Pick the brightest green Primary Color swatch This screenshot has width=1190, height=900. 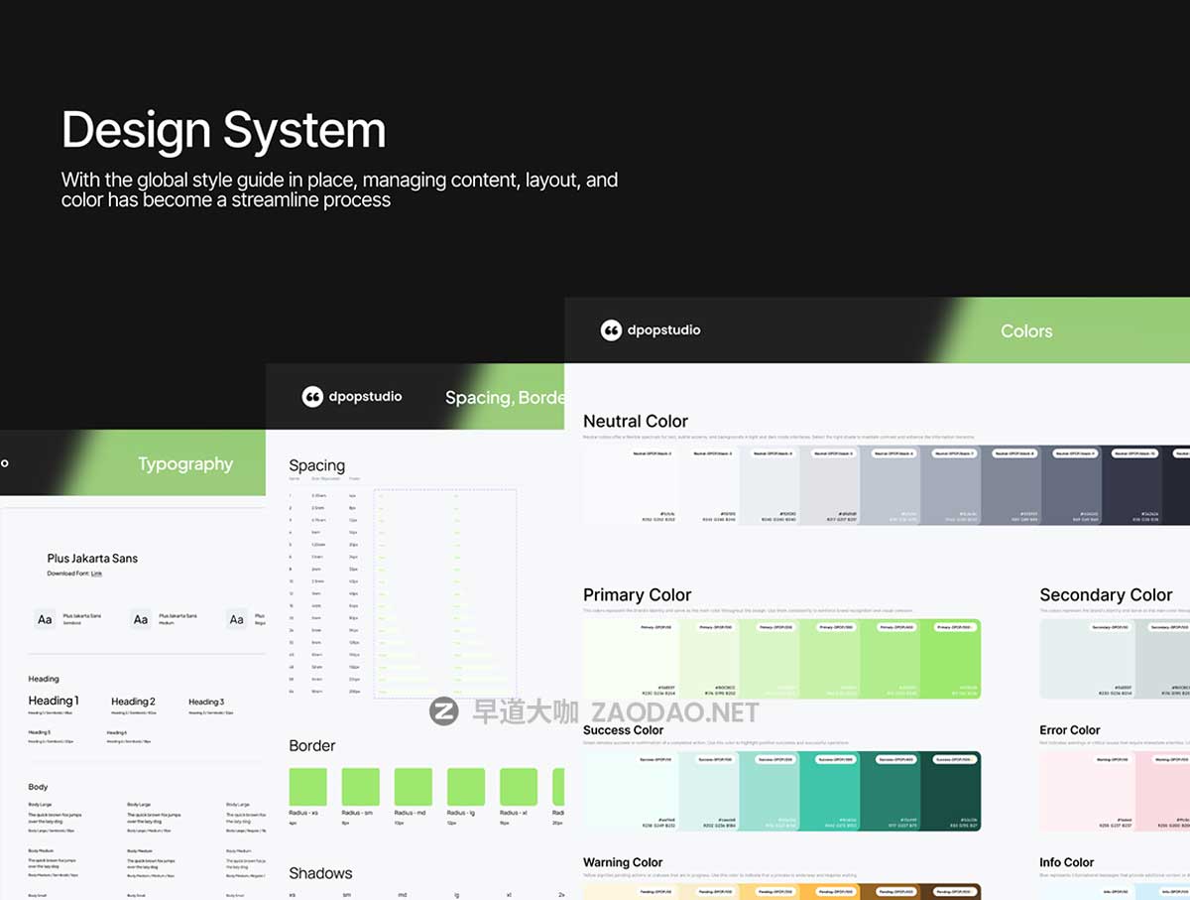(950, 659)
